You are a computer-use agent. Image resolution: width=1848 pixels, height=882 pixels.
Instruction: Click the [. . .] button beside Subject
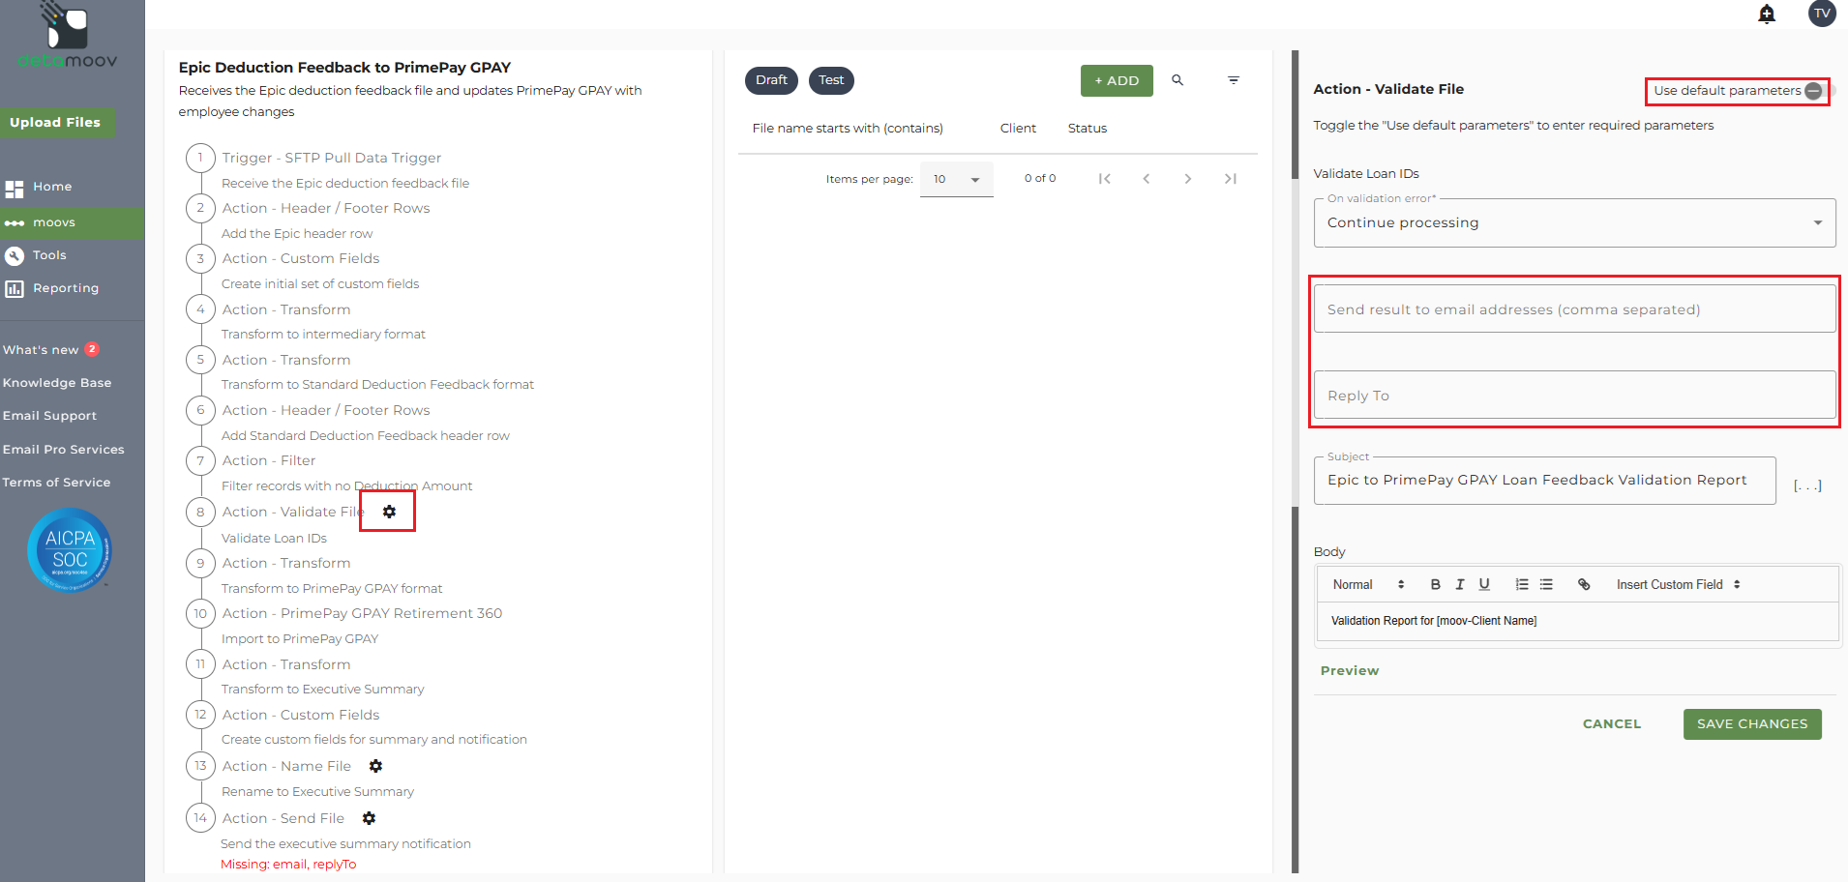coord(1807,485)
